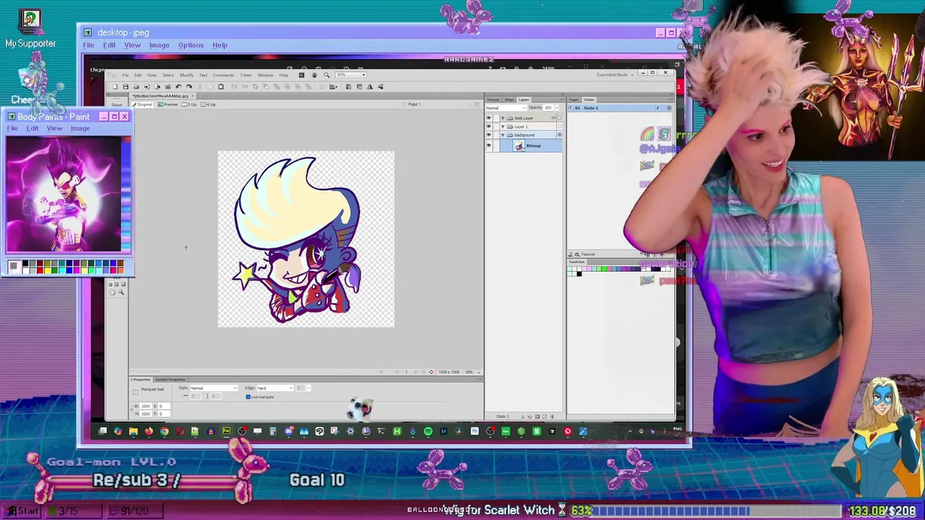Image resolution: width=925 pixels, height=520 pixels.
Task: Open Chrome from the taskbar
Action: click(164, 431)
